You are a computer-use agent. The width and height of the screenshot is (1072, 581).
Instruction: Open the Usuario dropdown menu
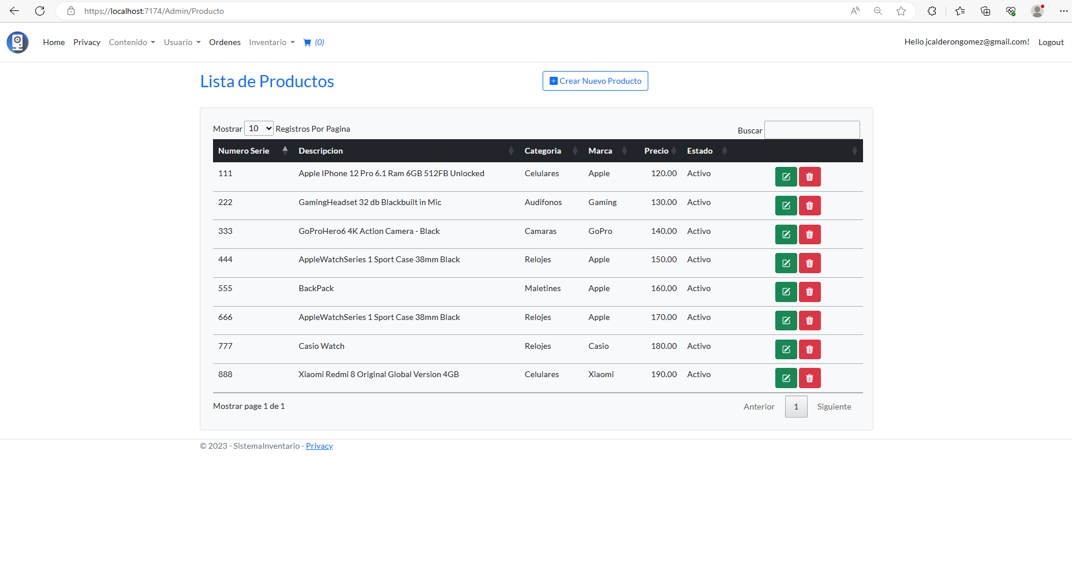pos(182,42)
